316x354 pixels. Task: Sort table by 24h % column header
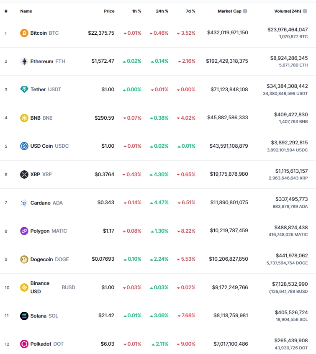coord(162,11)
